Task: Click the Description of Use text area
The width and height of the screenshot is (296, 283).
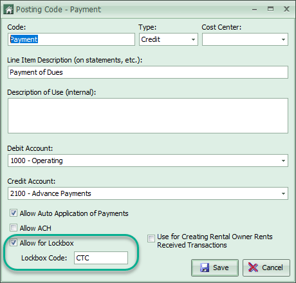Action: coord(148,116)
